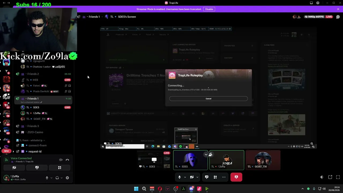The height and width of the screenshot is (193, 343).
Task: Open Opera browser from taskbar
Action: pos(160,189)
